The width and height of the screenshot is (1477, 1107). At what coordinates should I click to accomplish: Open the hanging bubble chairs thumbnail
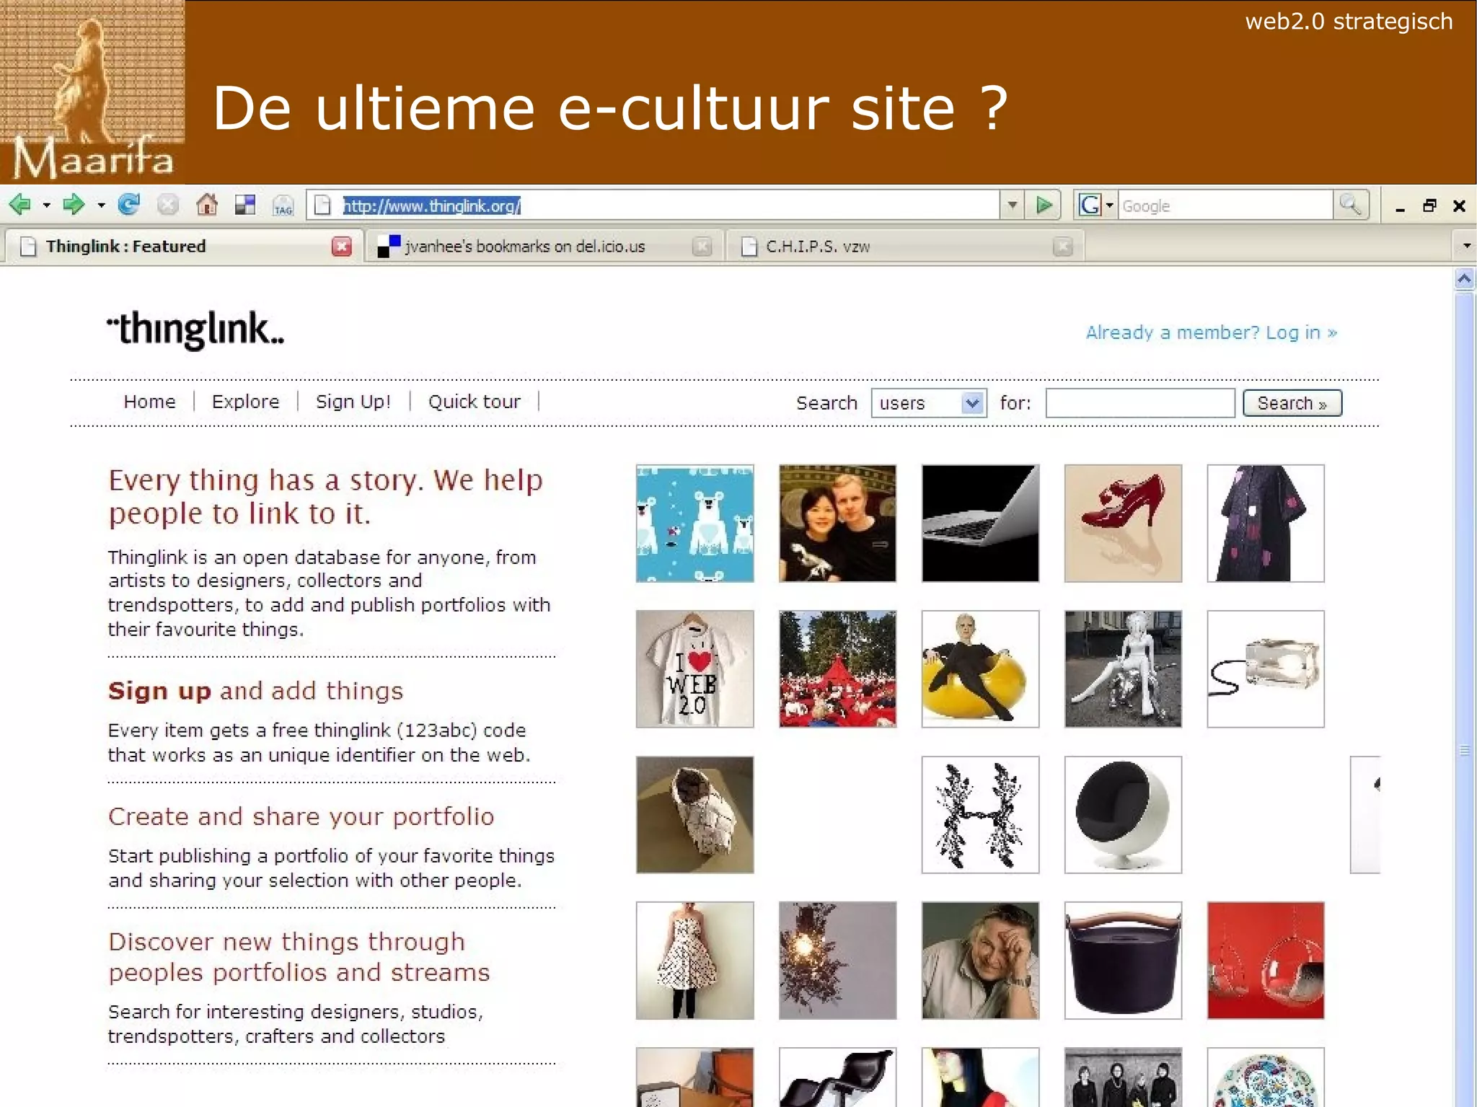coord(1266,961)
